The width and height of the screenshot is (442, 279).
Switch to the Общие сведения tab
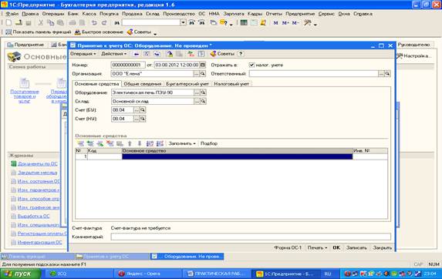[x=143, y=84]
